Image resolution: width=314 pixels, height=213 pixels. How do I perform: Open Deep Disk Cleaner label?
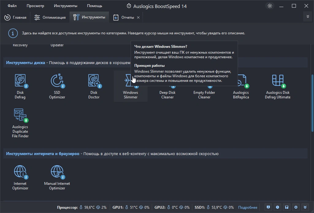click(x=167, y=95)
